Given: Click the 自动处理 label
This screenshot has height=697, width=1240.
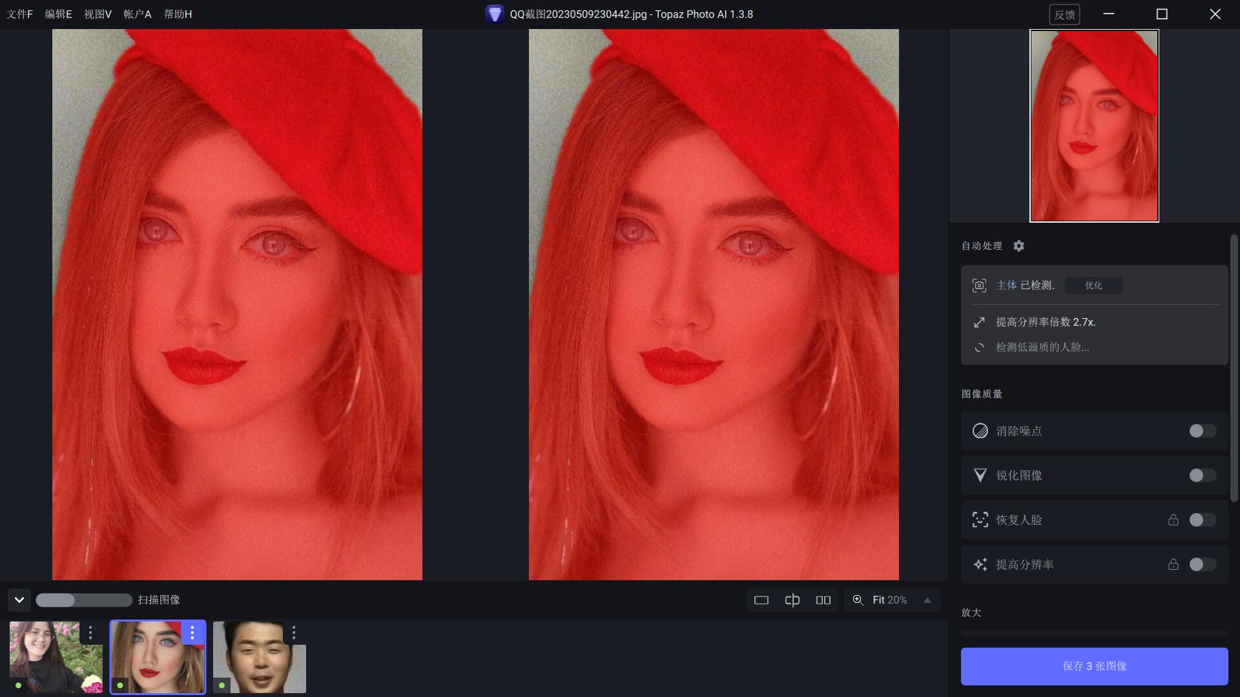Looking at the screenshot, I should coord(982,246).
